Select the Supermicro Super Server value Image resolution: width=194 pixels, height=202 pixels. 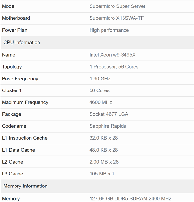coord(117,6)
